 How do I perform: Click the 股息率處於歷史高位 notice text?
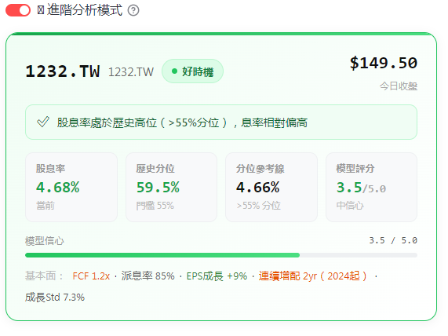tap(182, 122)
